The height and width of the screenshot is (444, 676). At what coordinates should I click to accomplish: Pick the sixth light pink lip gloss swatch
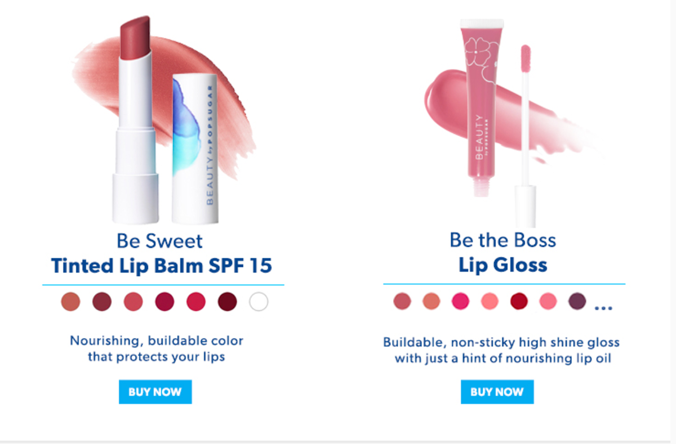548,301
